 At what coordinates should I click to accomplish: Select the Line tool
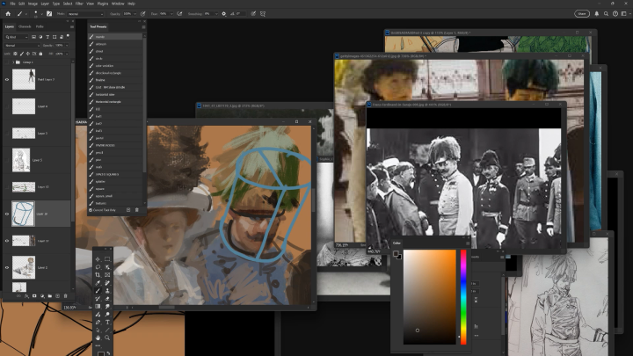[107, 331]
